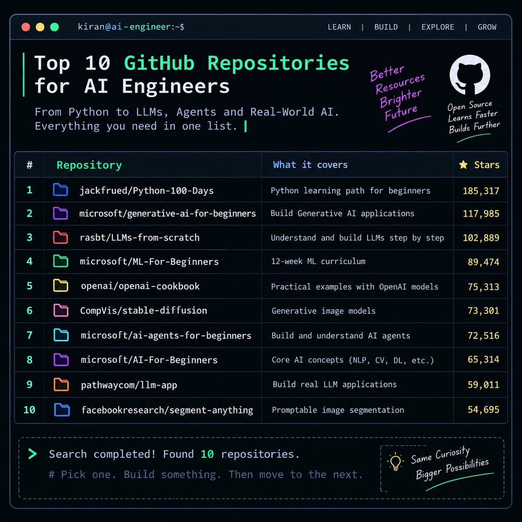
Task: Select microsoft/AI-For-Beginners repository name
Action: (149, 360)
